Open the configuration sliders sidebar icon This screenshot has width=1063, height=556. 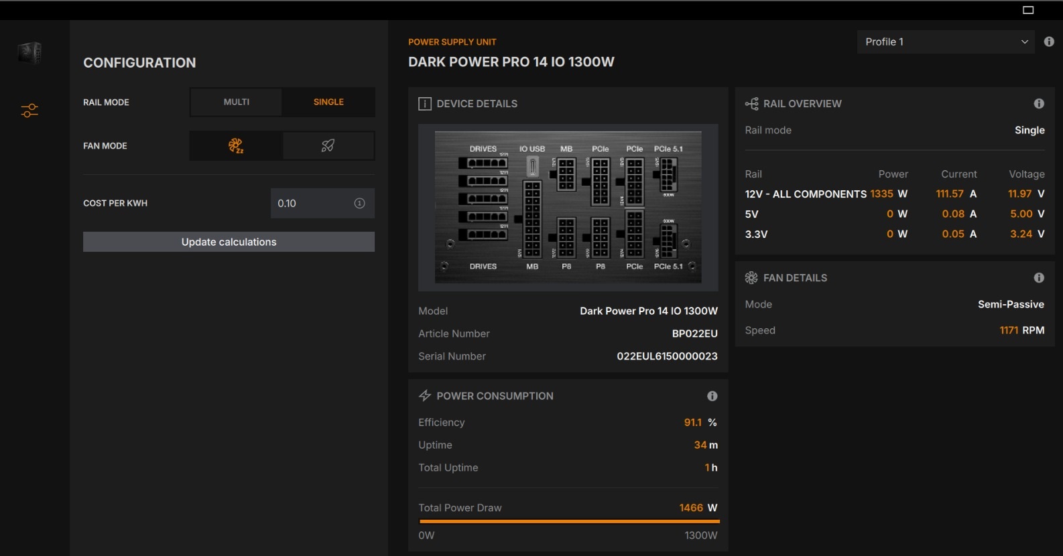coord(29,111)
